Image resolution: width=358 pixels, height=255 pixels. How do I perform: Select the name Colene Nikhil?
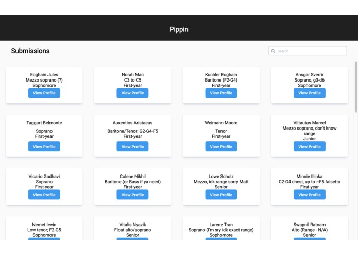tap(132, 177)
